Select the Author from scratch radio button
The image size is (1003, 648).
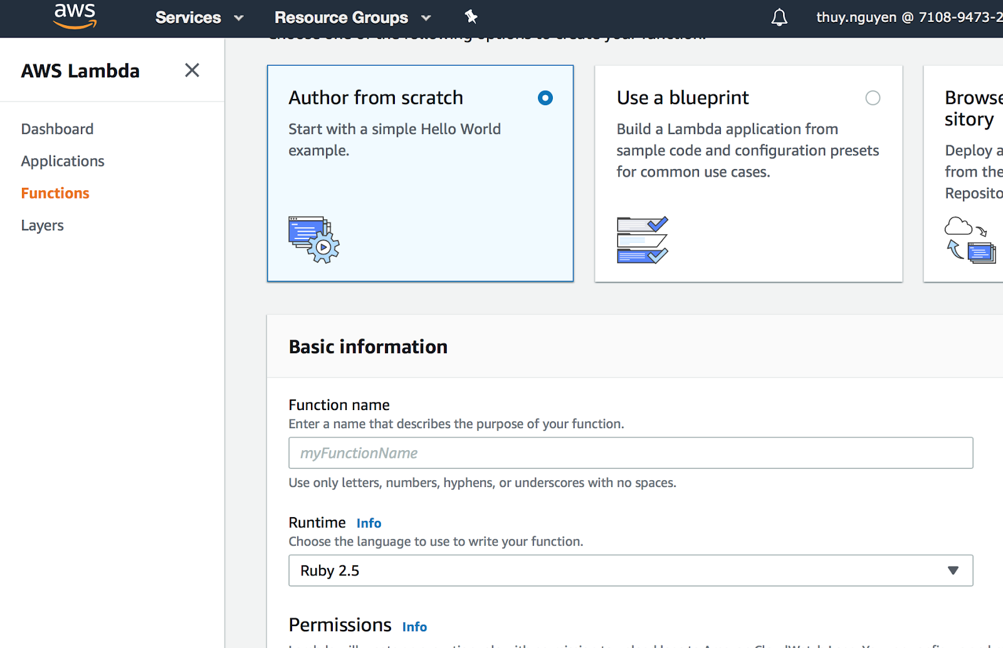(x=545, y=98)
